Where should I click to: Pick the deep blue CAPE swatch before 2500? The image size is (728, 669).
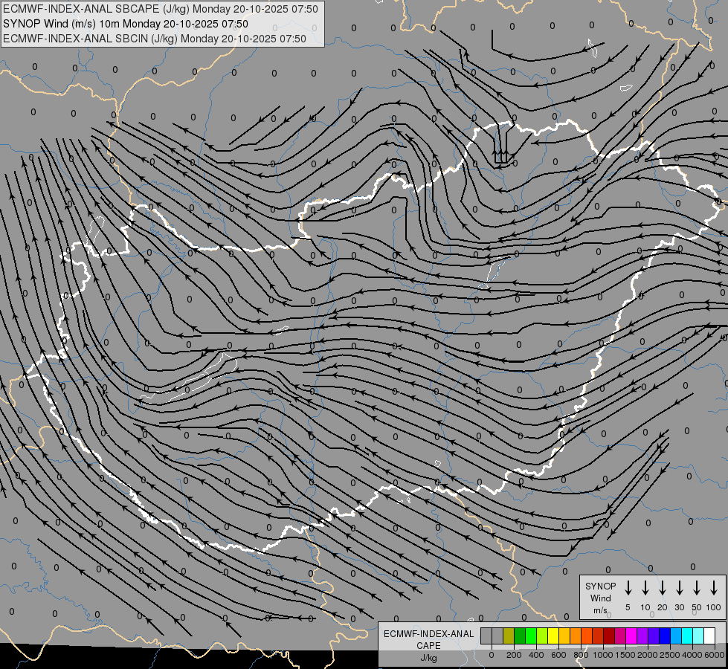(x=665, y=636)
